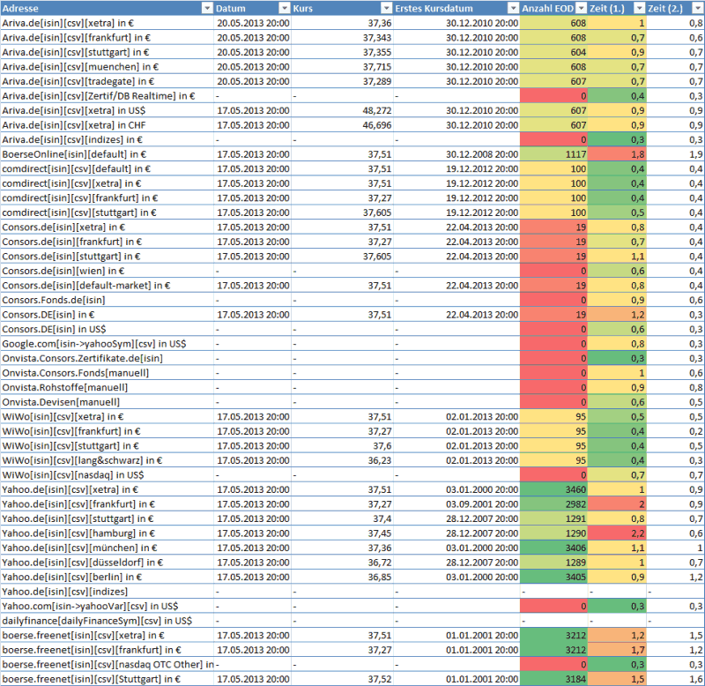Image resolution: width=705 pixels, height=686 pixels.
Task: Click Anzahl EOD value 1289 in Yahoo.de düsseldorf row
Action: [554, 563]
